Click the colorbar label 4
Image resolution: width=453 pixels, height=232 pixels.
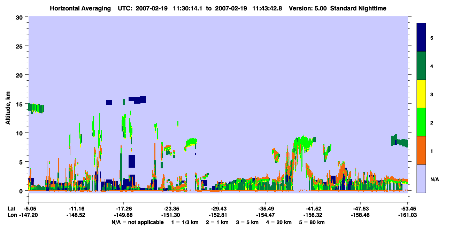pyautogui.click(x=432, y=66)
